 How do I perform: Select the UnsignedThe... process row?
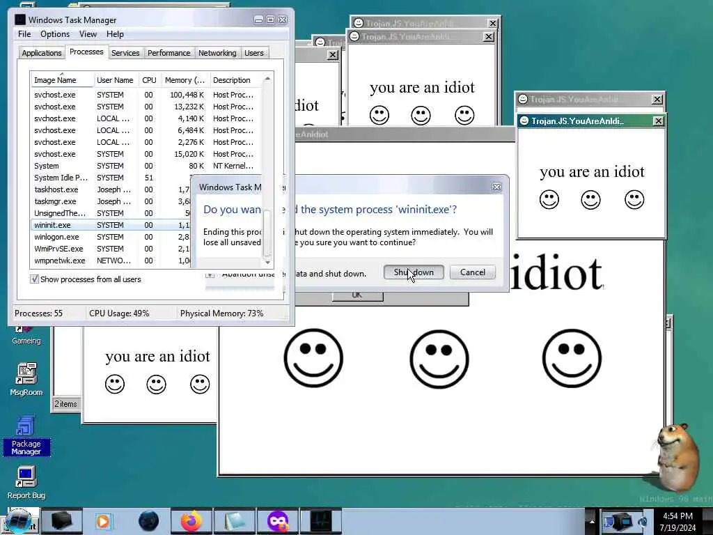[x=111, y=213]
